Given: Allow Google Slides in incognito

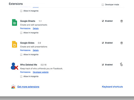Looking at the screenshot, I should (21, 55).
